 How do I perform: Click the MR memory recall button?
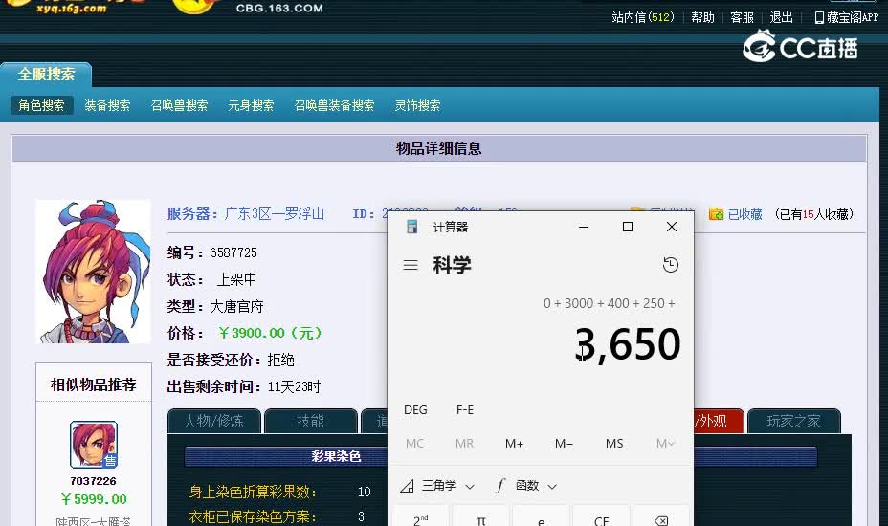point(464,444)
